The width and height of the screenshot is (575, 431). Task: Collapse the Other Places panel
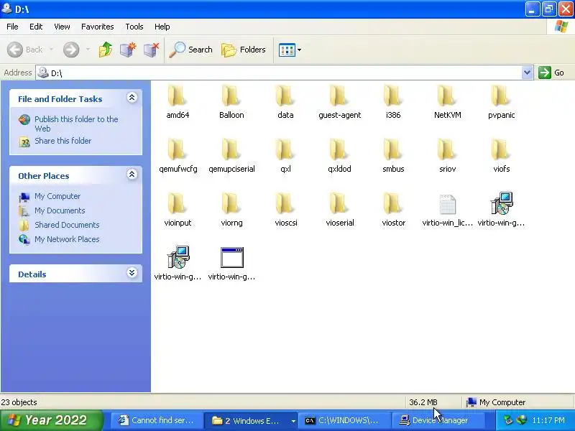[x=132, y=174]
